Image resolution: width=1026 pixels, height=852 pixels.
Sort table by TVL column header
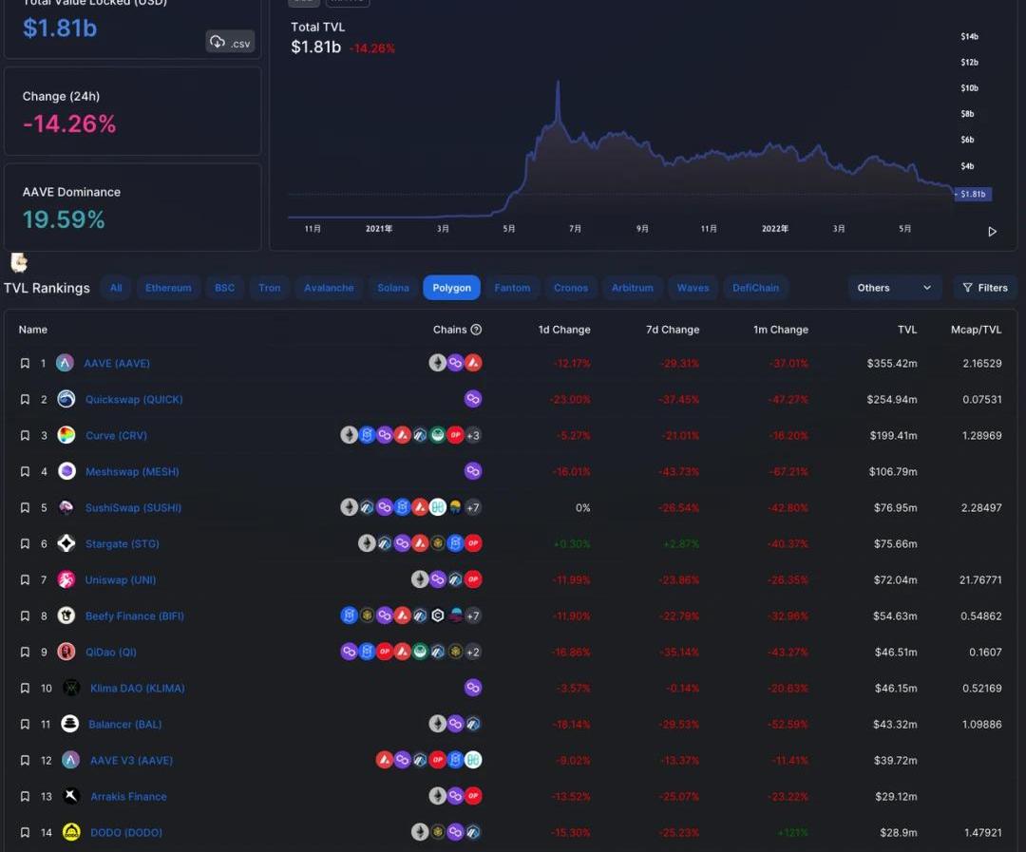pyautogui.click(x=907, y=330)
